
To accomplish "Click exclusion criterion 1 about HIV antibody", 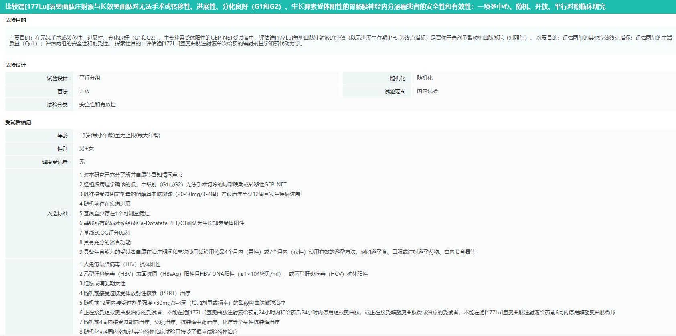I will (x=120, y=264).
